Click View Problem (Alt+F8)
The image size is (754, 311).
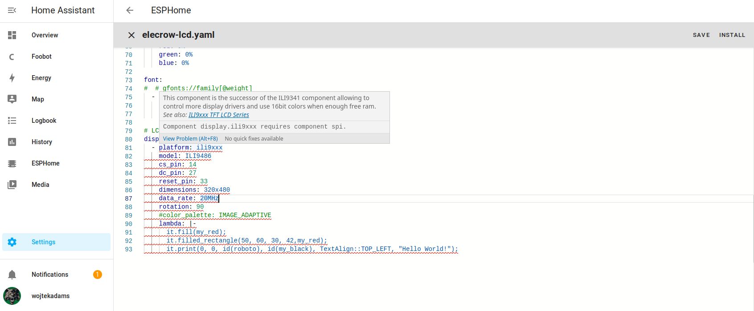tap(190, 139)
